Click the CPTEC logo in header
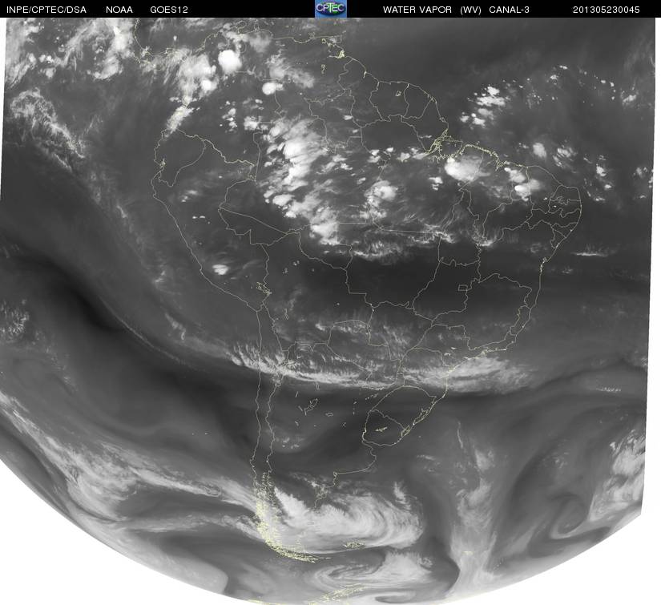The height and width of the screenshot is (605, 661). coord(331,9)
